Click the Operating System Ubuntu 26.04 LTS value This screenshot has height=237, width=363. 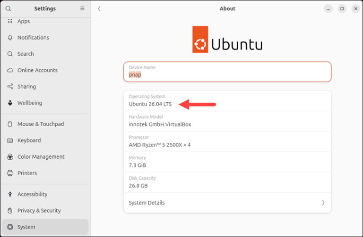(150, 104)
